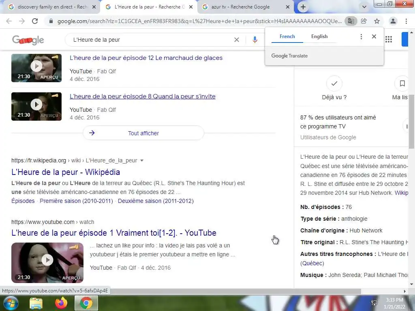415x311 pixels.
Task: Select French in translate popup
Action: (x=287, y=36)
